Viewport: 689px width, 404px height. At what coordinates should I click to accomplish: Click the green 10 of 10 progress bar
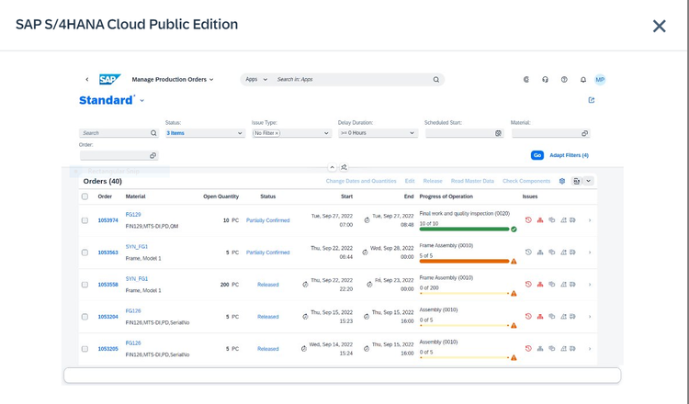pyautogui.click(x=464, y=230)
